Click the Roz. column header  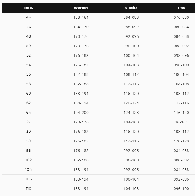(29, 8)
